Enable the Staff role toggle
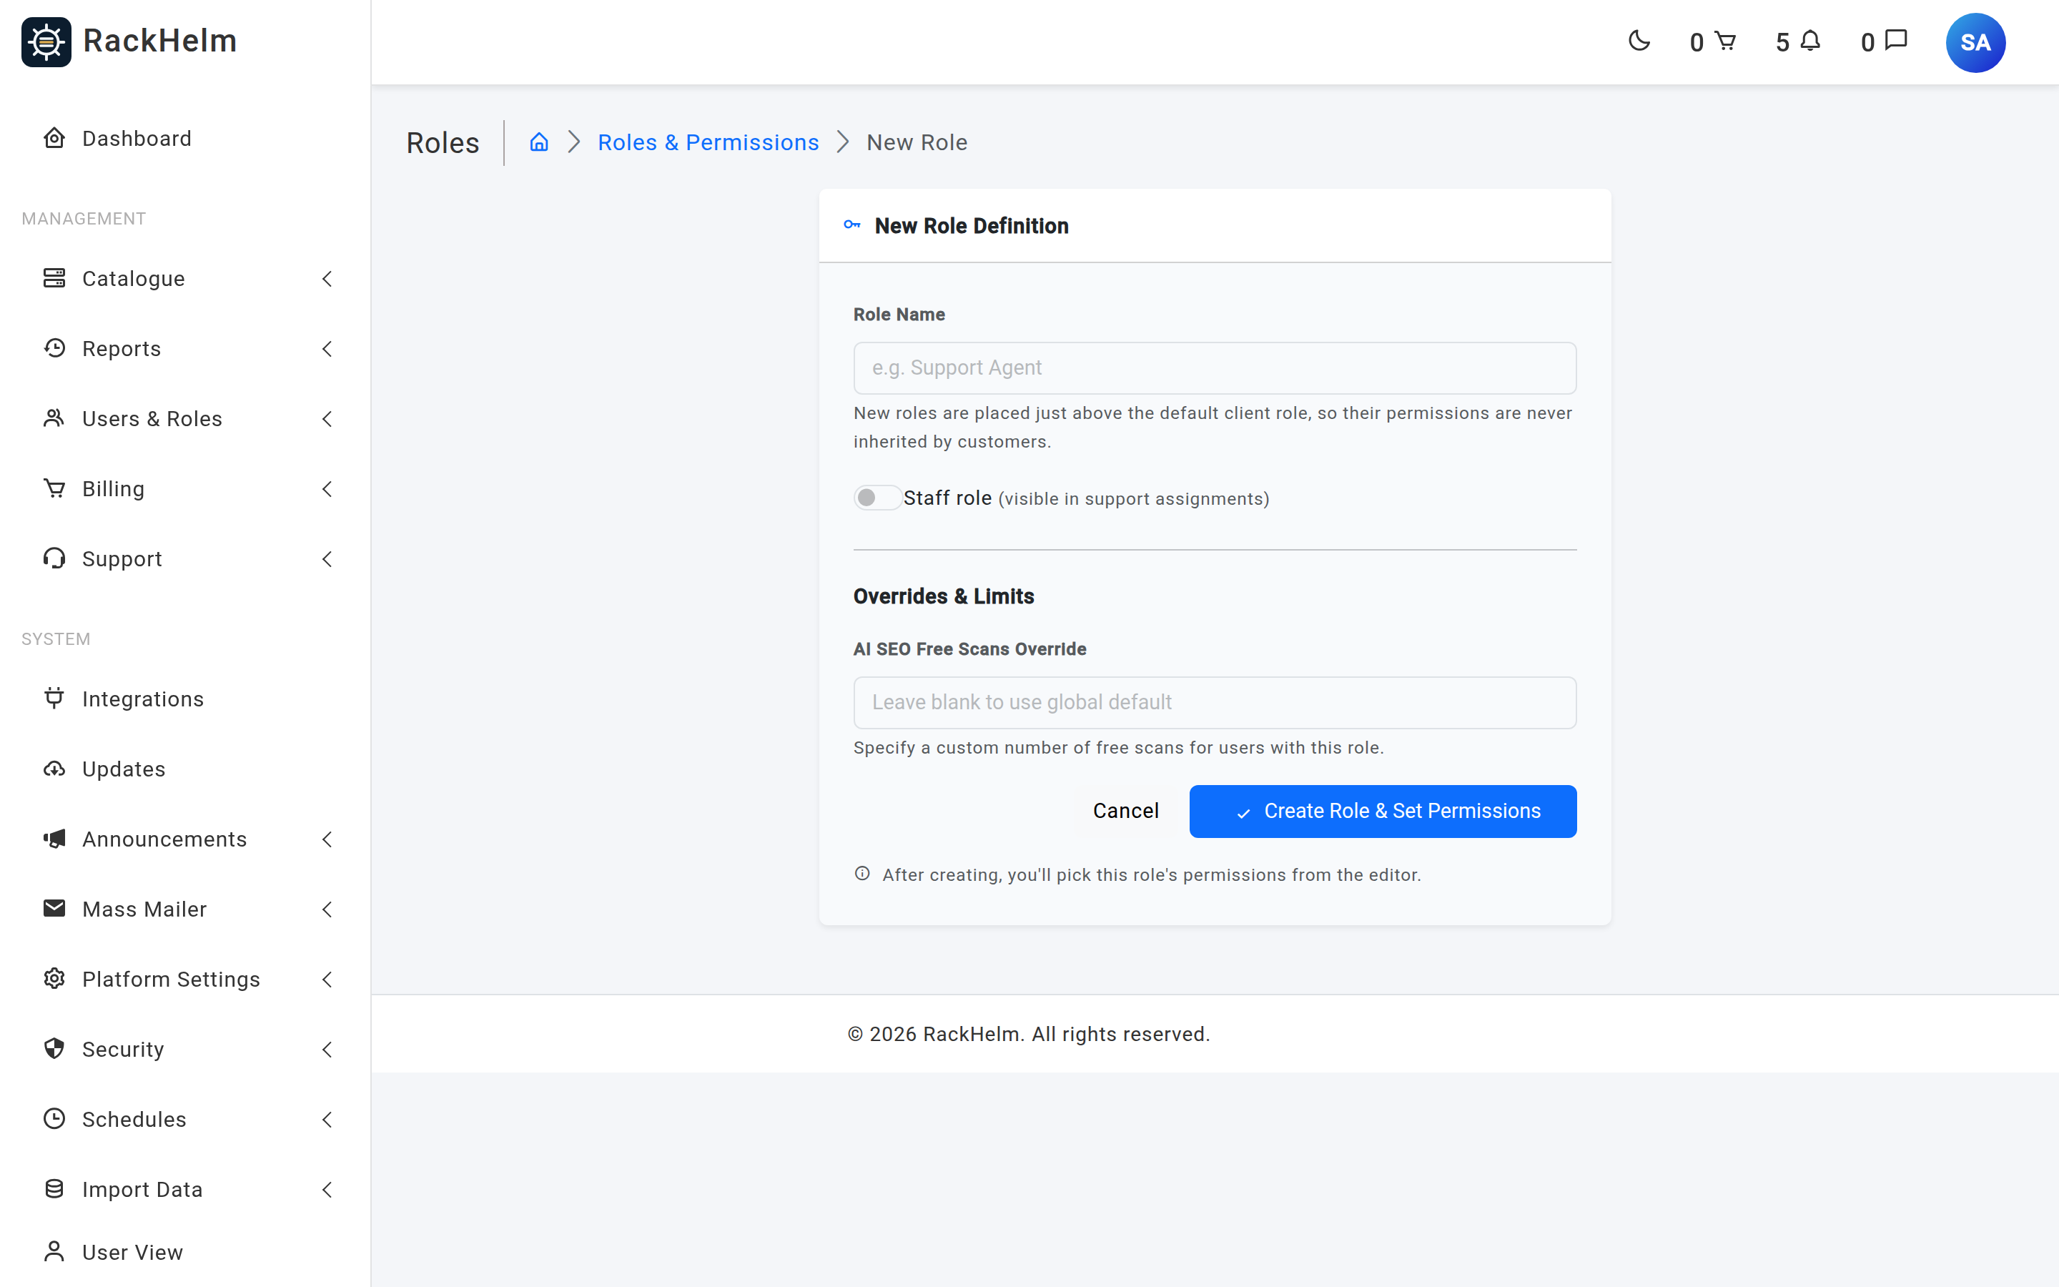 (877, 498)
